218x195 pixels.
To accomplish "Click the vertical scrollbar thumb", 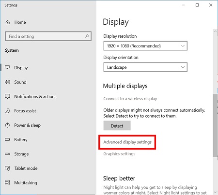I will pyautogui.click(x=215, y=125).
